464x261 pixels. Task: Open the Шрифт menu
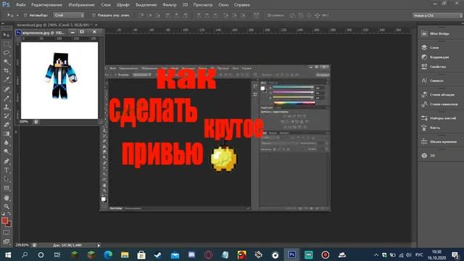pyautogui.click(x=123, y=5)
